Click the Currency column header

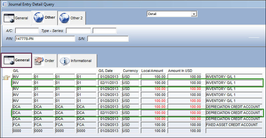(x=130, y=71)
